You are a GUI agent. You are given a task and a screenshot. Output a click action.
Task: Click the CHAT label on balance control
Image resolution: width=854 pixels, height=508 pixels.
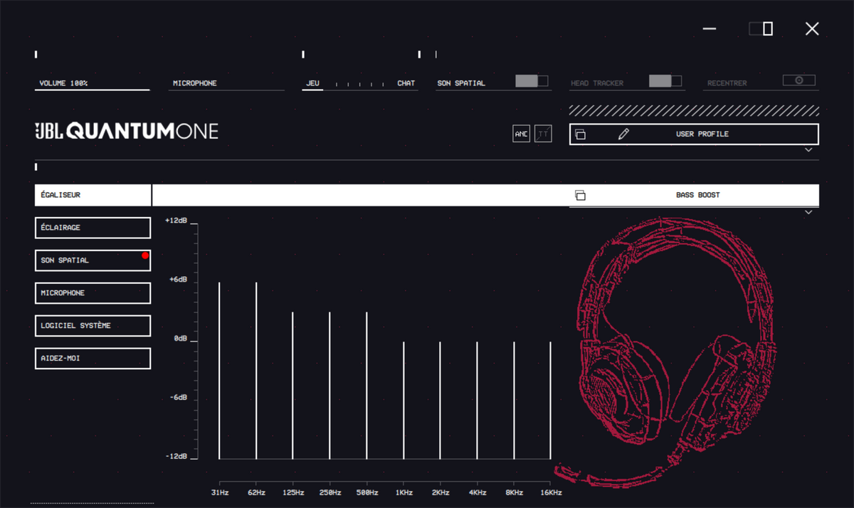pyautogui.click(x=406, y=83)
